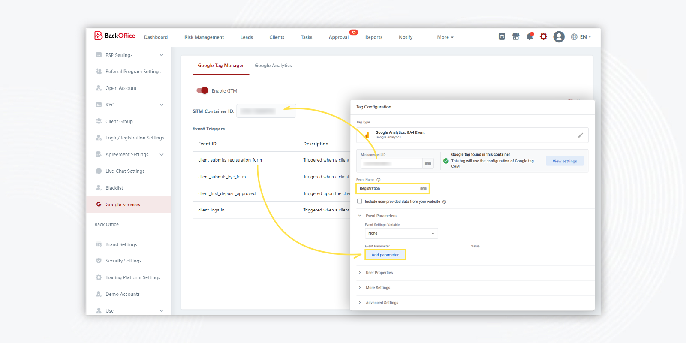Screen dimensions: 686x343
Task: Click the View settings button
Action: (565, 161)
